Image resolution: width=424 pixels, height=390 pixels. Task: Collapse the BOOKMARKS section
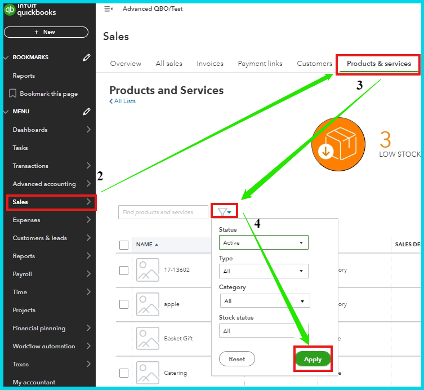coord(7,57)
